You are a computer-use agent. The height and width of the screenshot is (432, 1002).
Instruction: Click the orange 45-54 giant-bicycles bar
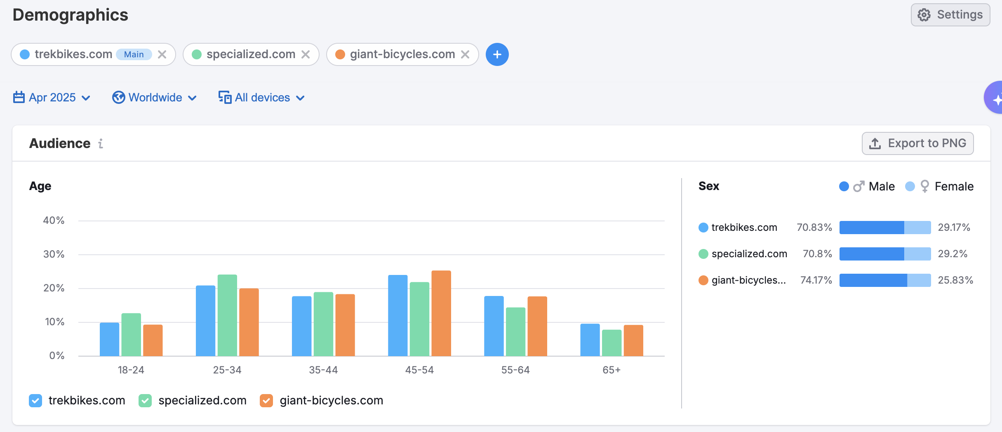pyautogui.click(x=441, y=313)
